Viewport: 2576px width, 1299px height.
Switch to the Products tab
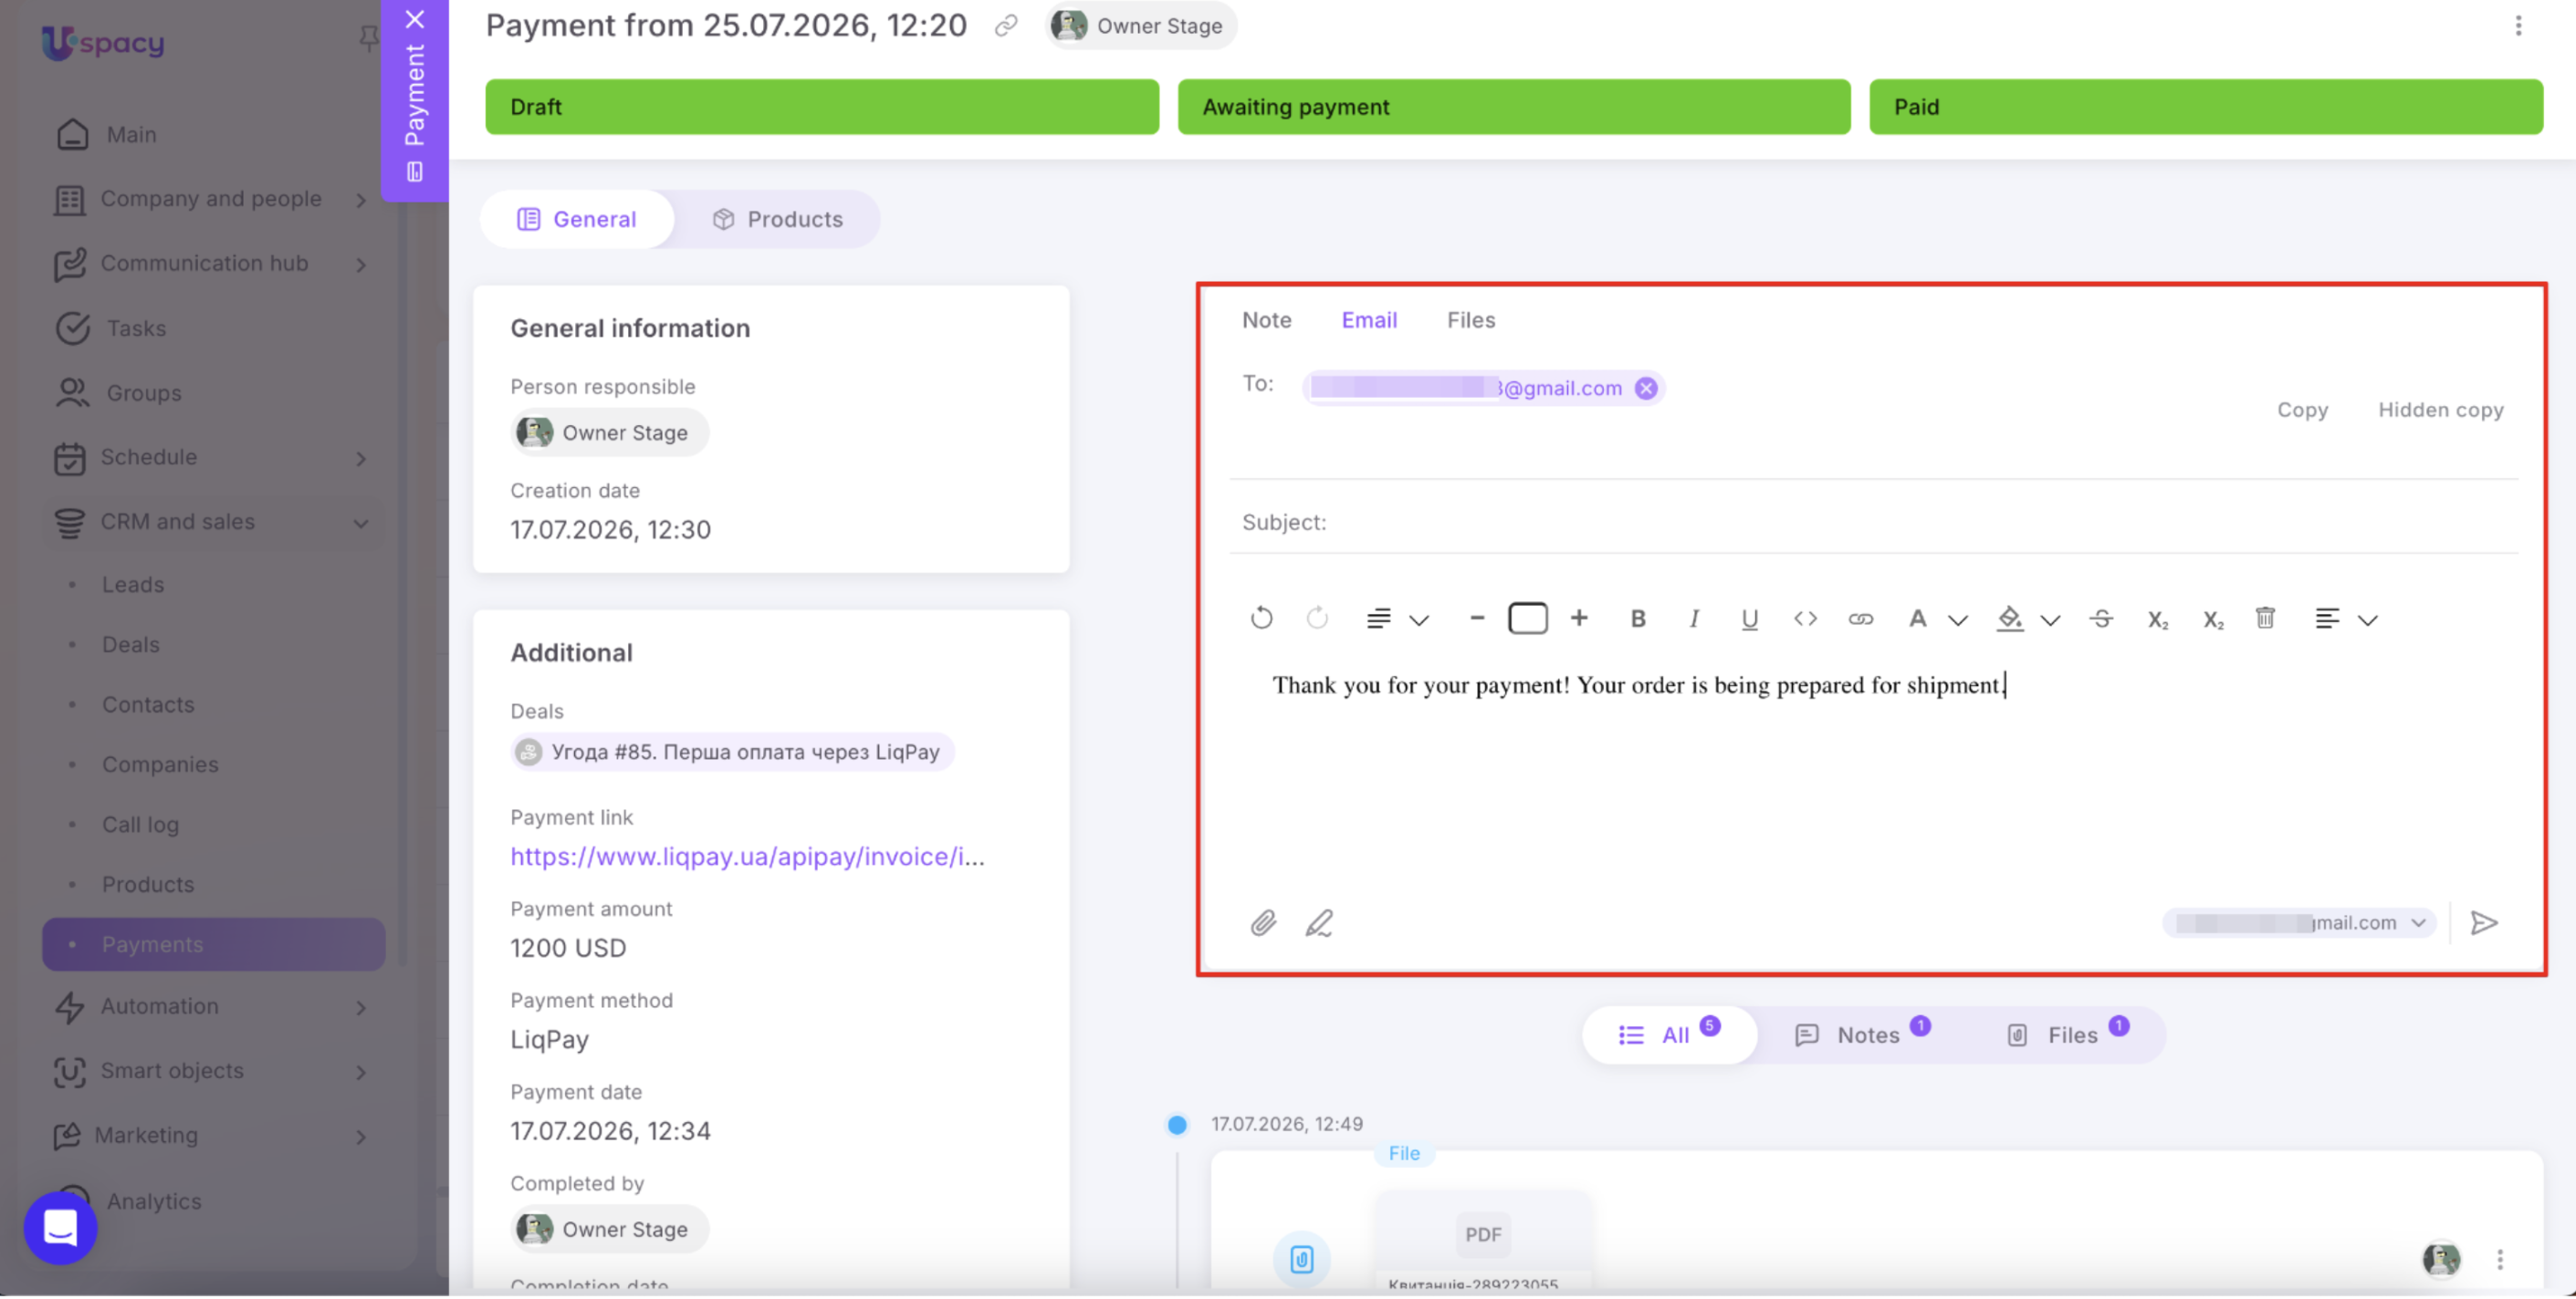[x=777, y=219]
